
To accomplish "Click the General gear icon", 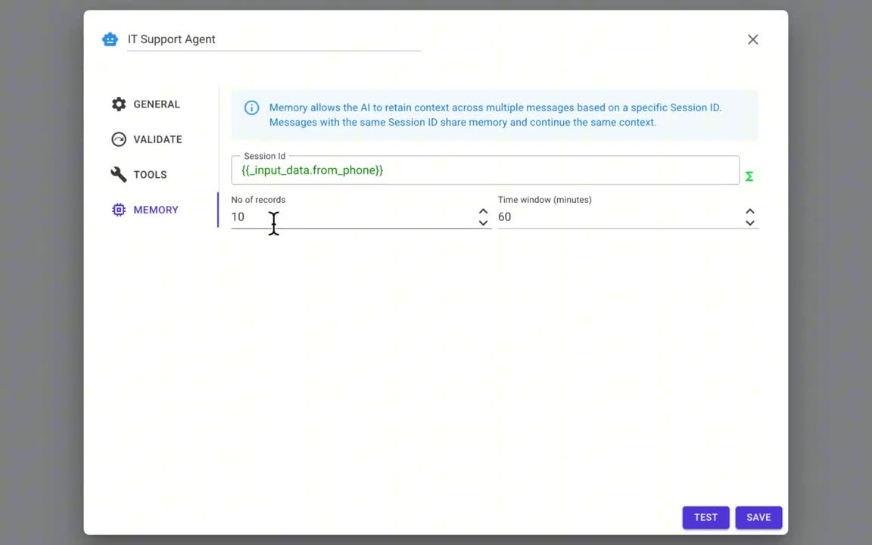I will tap(118, 104).
